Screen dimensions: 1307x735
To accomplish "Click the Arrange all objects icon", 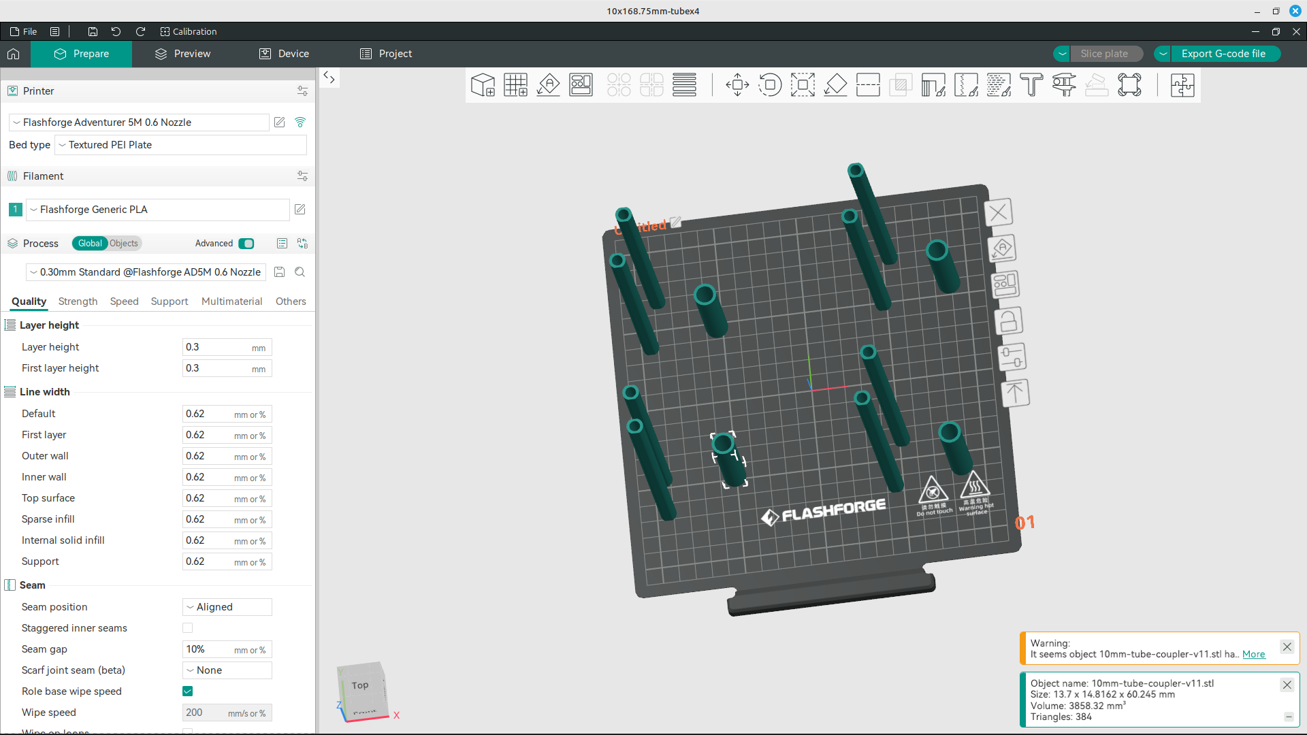I will pos(581,85).
